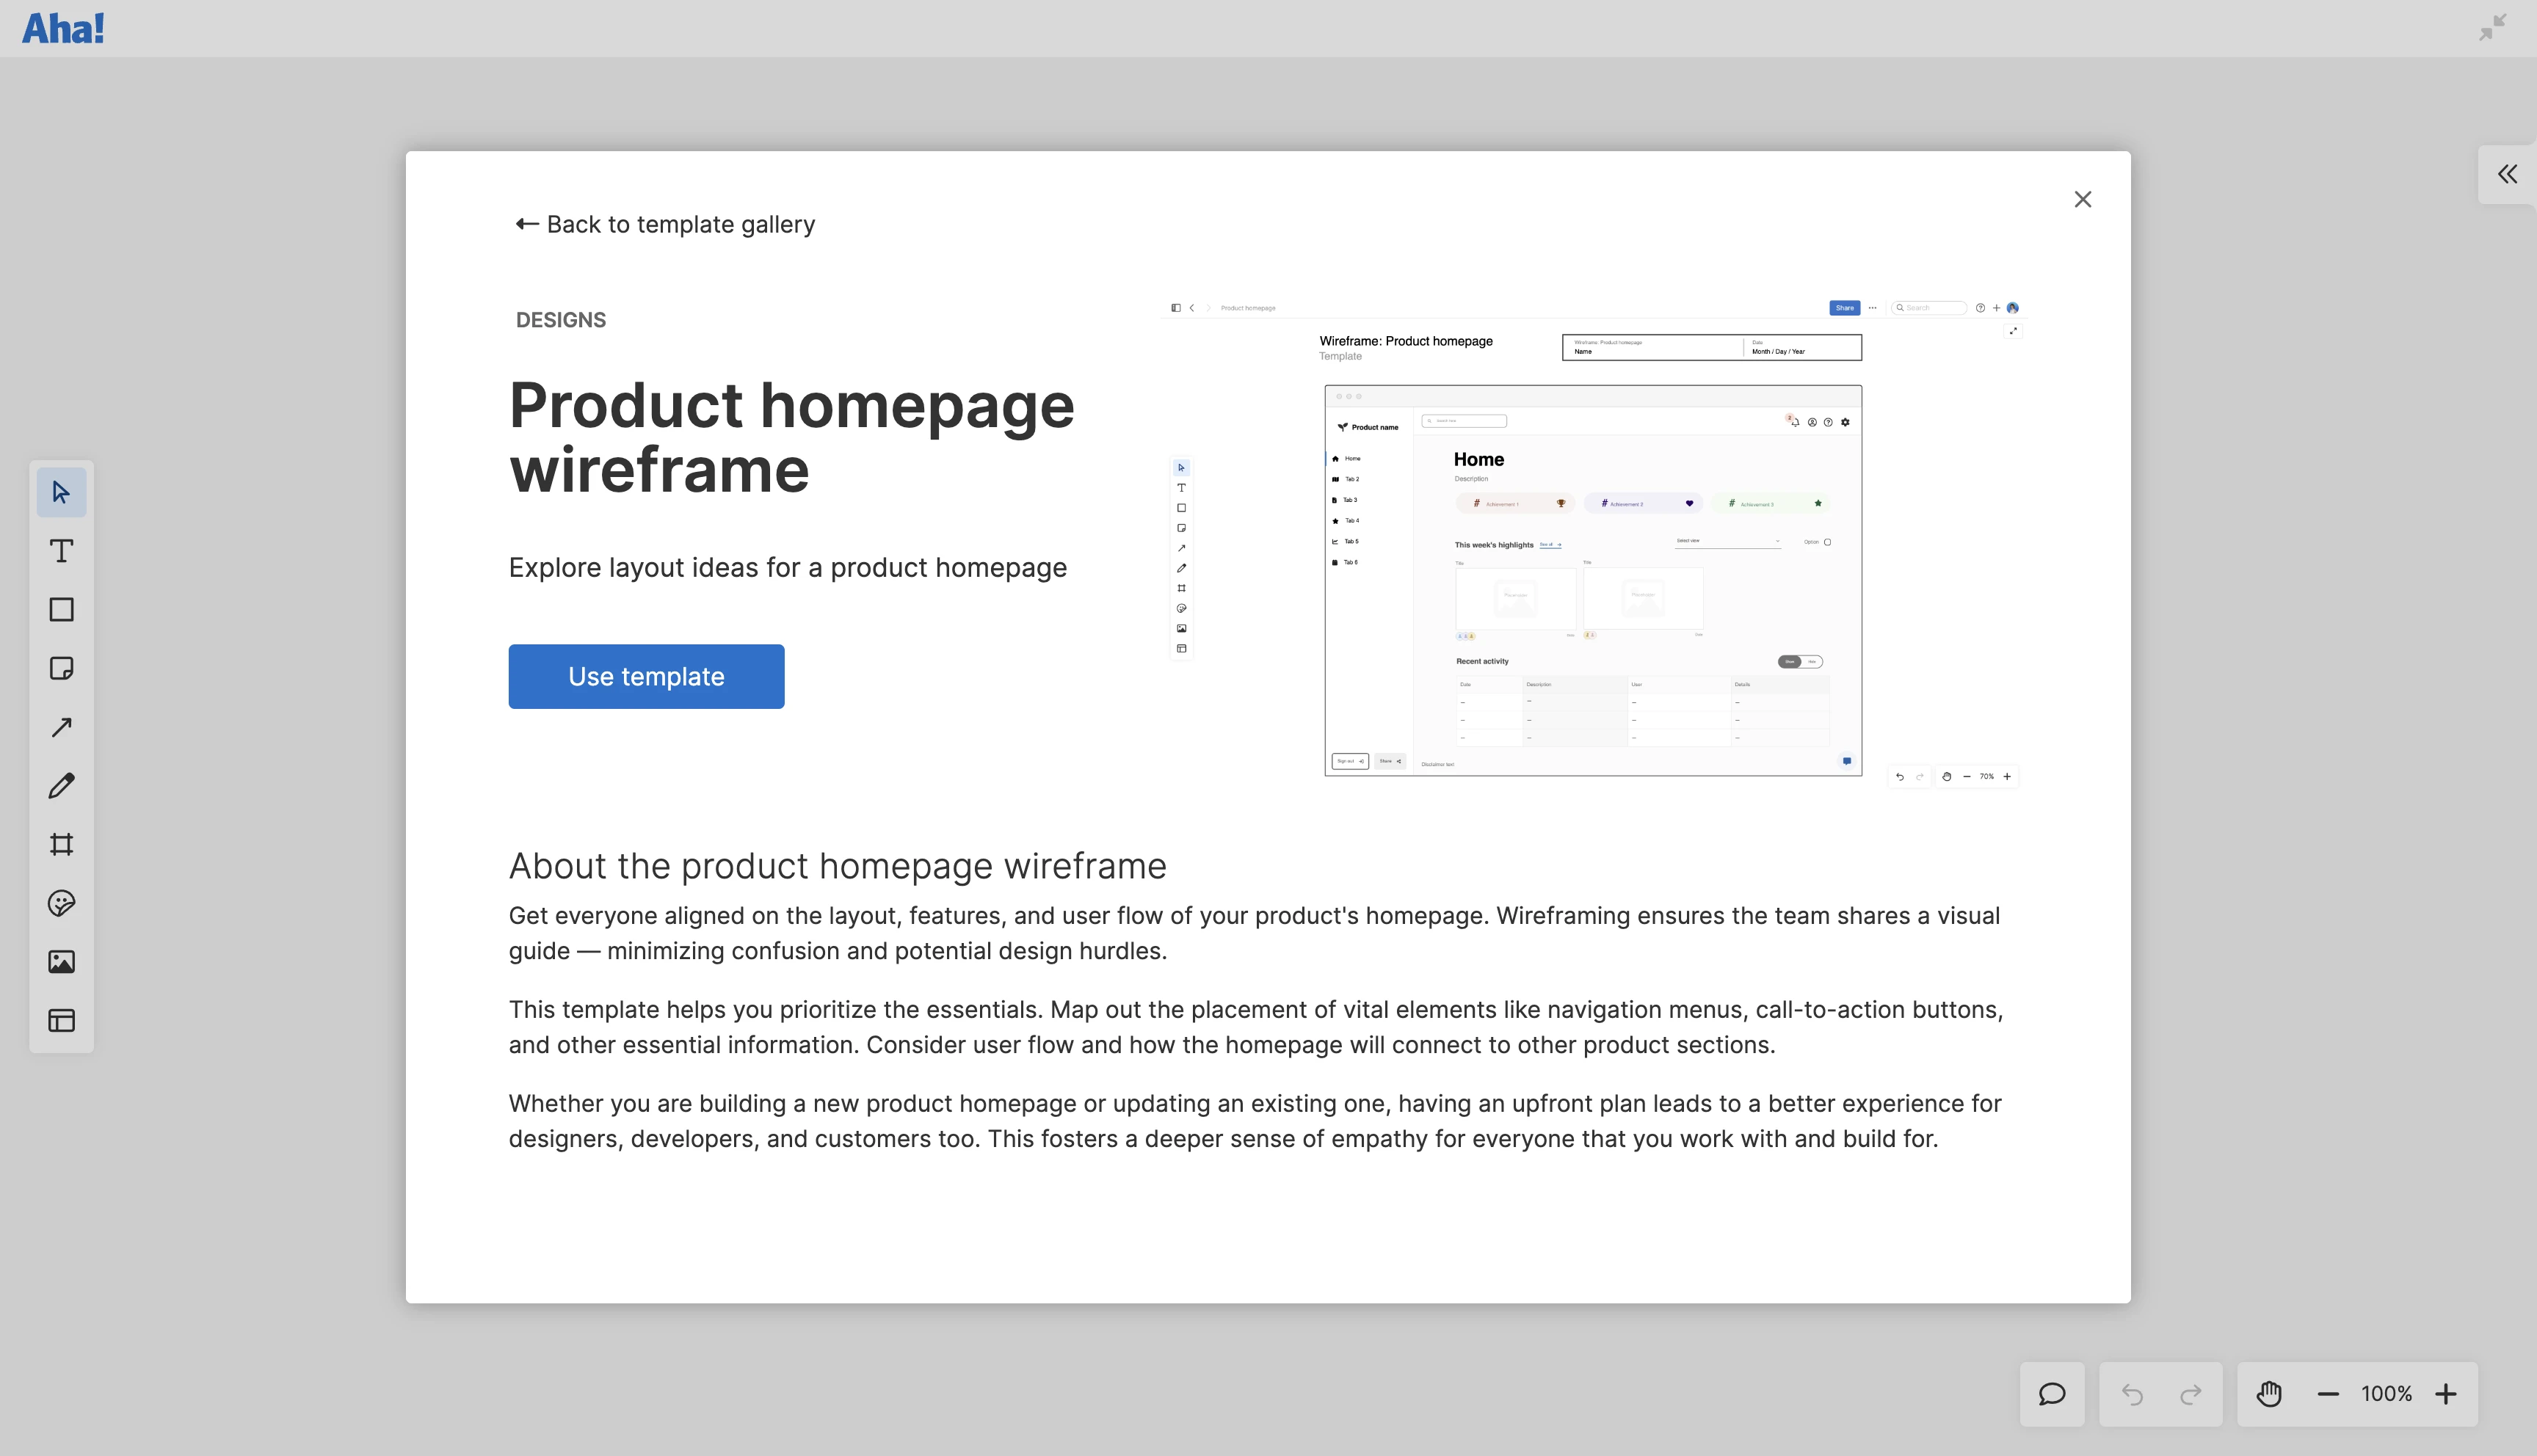Open the Templates layout tool
Image resolution: width=2537 pixels, height=1456 pixels.
click(x=61, y=1020)
